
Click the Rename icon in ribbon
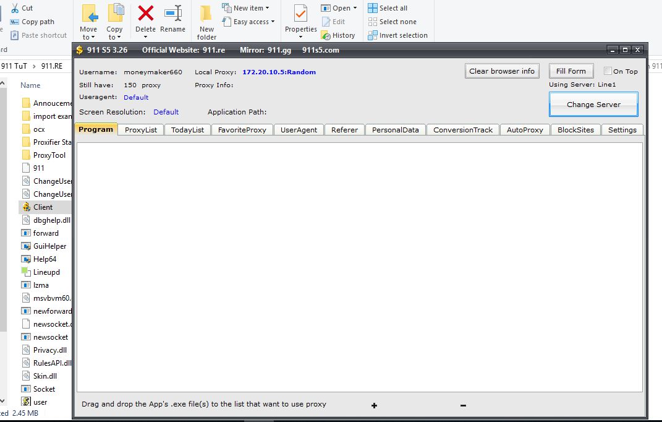pos(173,13)
